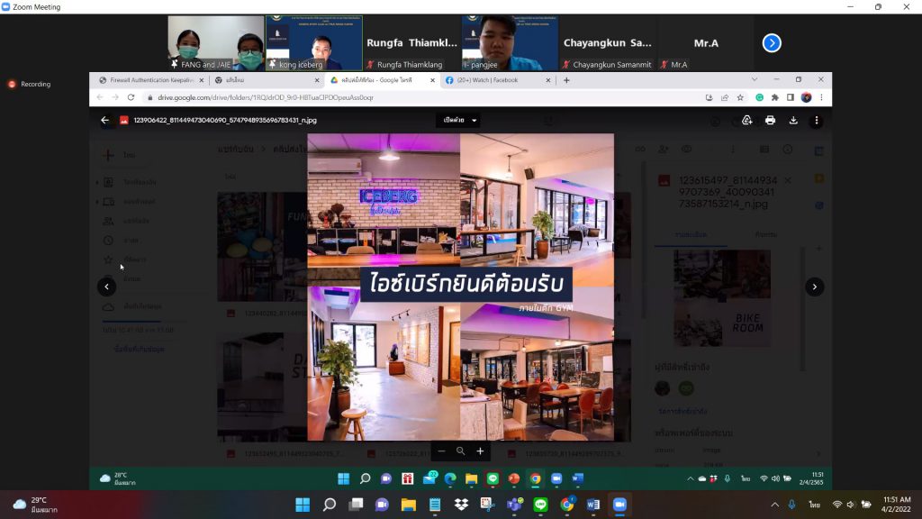The height and width of the screenshot is (519, 922).
Task: Click the Iceberg welcome collage image
Action: tap(460, 287)
